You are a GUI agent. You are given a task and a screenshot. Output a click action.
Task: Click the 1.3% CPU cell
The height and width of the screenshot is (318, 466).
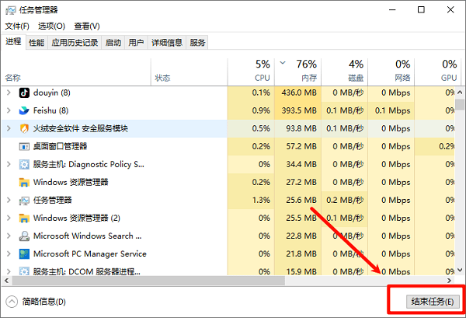251,200
